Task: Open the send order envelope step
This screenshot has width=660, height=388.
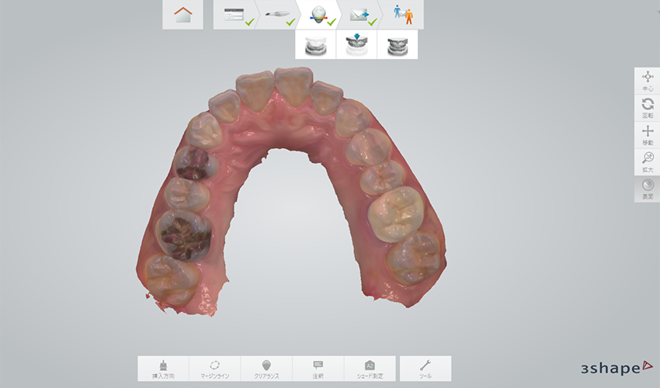Action: point(360,14)
